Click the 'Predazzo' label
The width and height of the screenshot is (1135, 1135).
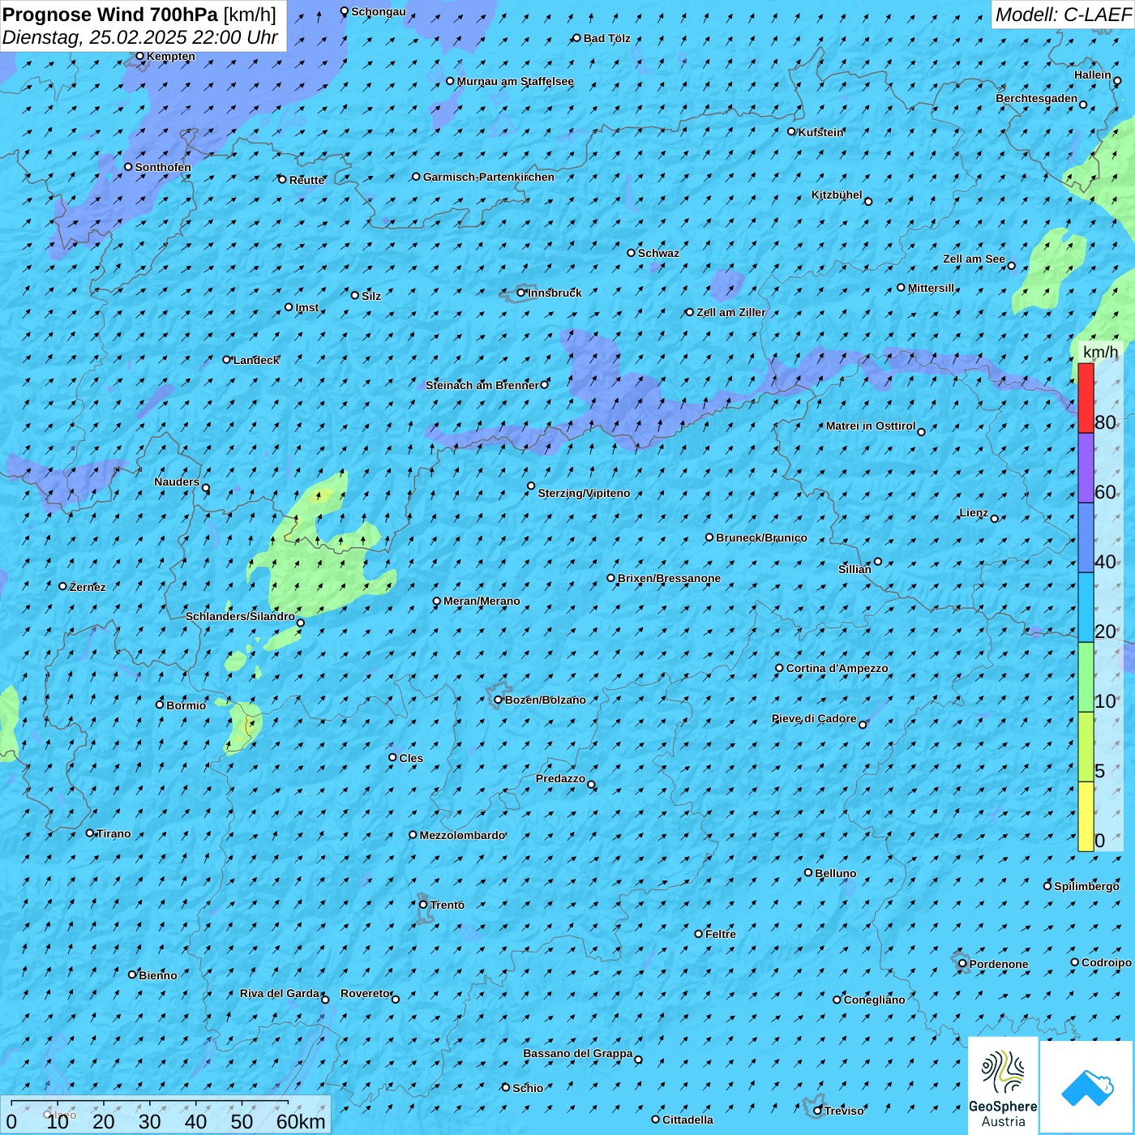click(560, 778)
